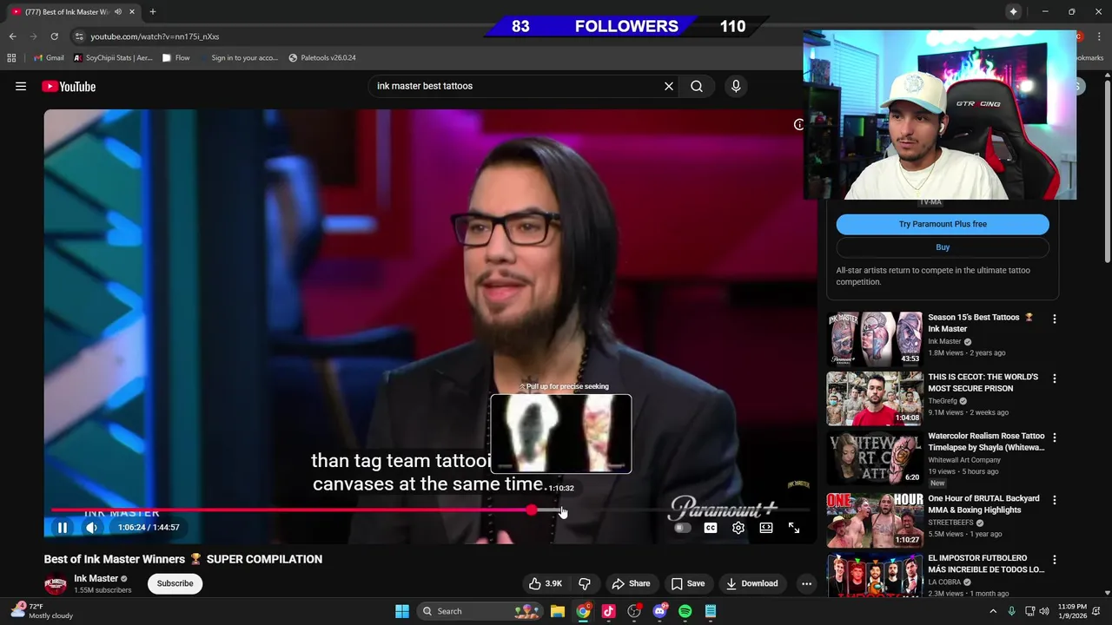Like the video with thumbs up

(x=546, y=583)
